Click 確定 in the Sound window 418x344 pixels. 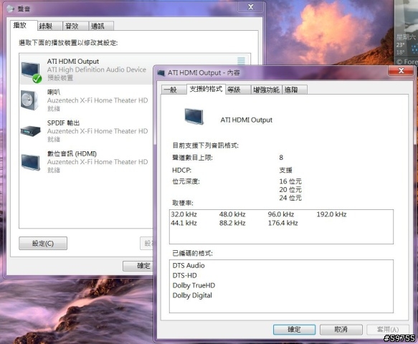(x=138, y=266)
